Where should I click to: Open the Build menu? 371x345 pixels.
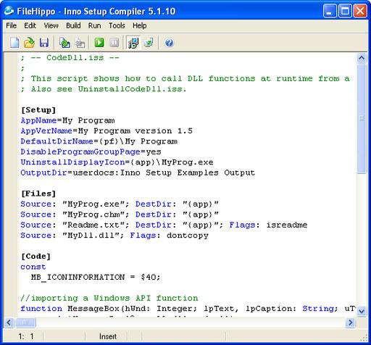[73, 25]
